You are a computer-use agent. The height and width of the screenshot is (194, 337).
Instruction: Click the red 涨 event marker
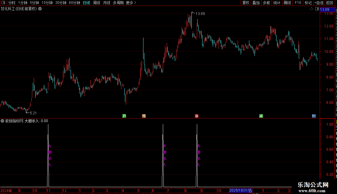(197, 116)
